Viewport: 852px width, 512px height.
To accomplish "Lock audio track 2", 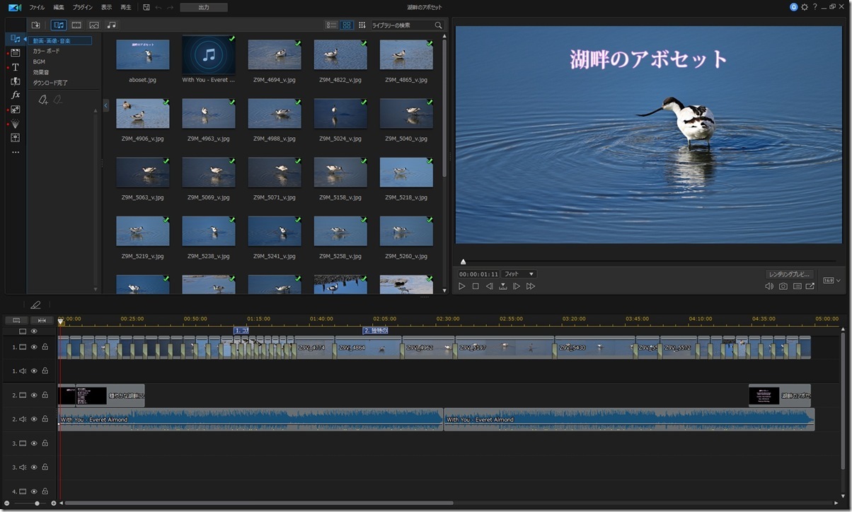I will point(44,419).
